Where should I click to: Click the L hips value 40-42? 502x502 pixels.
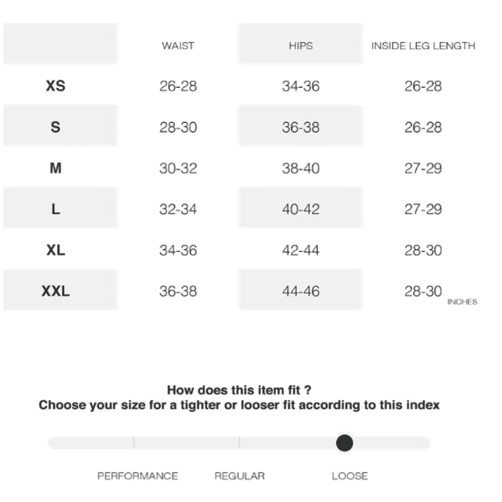click(x=301, y=209)
